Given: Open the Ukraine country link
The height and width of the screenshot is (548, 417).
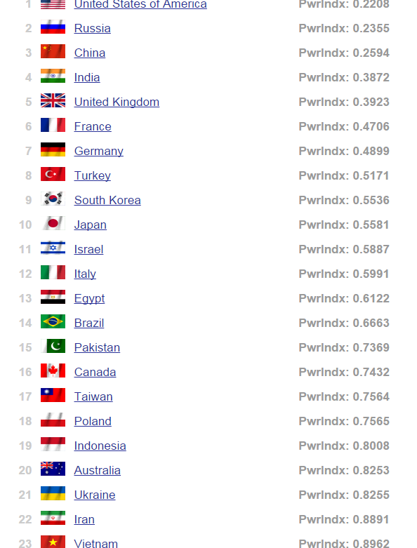Looking at the screenshot, I should (x=95, y=495).
